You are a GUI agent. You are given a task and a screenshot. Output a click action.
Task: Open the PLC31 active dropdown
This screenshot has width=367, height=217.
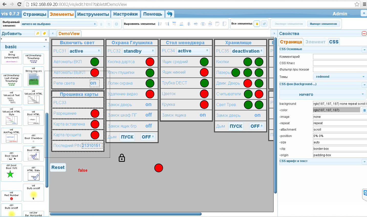85,51
